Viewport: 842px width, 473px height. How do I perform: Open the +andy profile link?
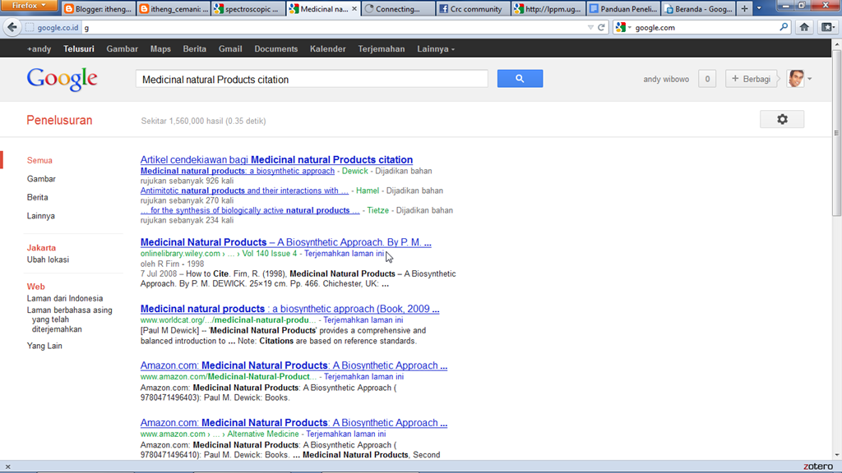pyautogui.click(x=39, y=48)
